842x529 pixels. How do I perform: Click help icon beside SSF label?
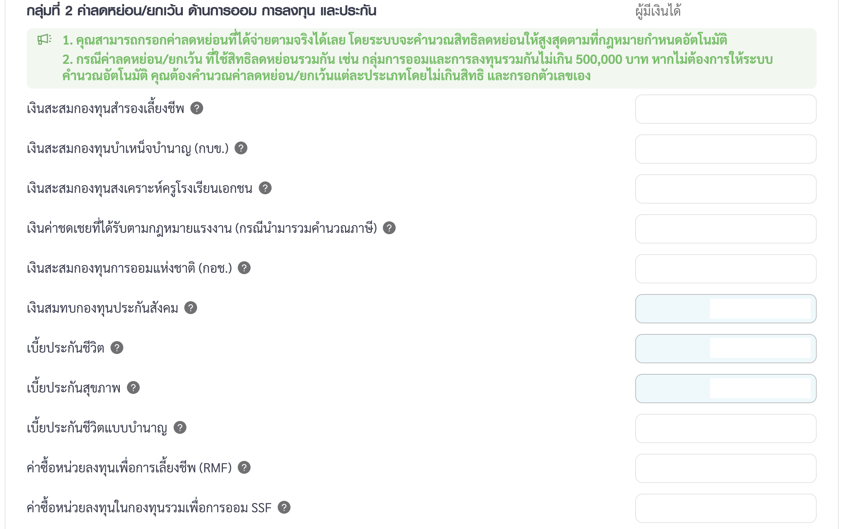pyautogui.click(x=284, y=507)
